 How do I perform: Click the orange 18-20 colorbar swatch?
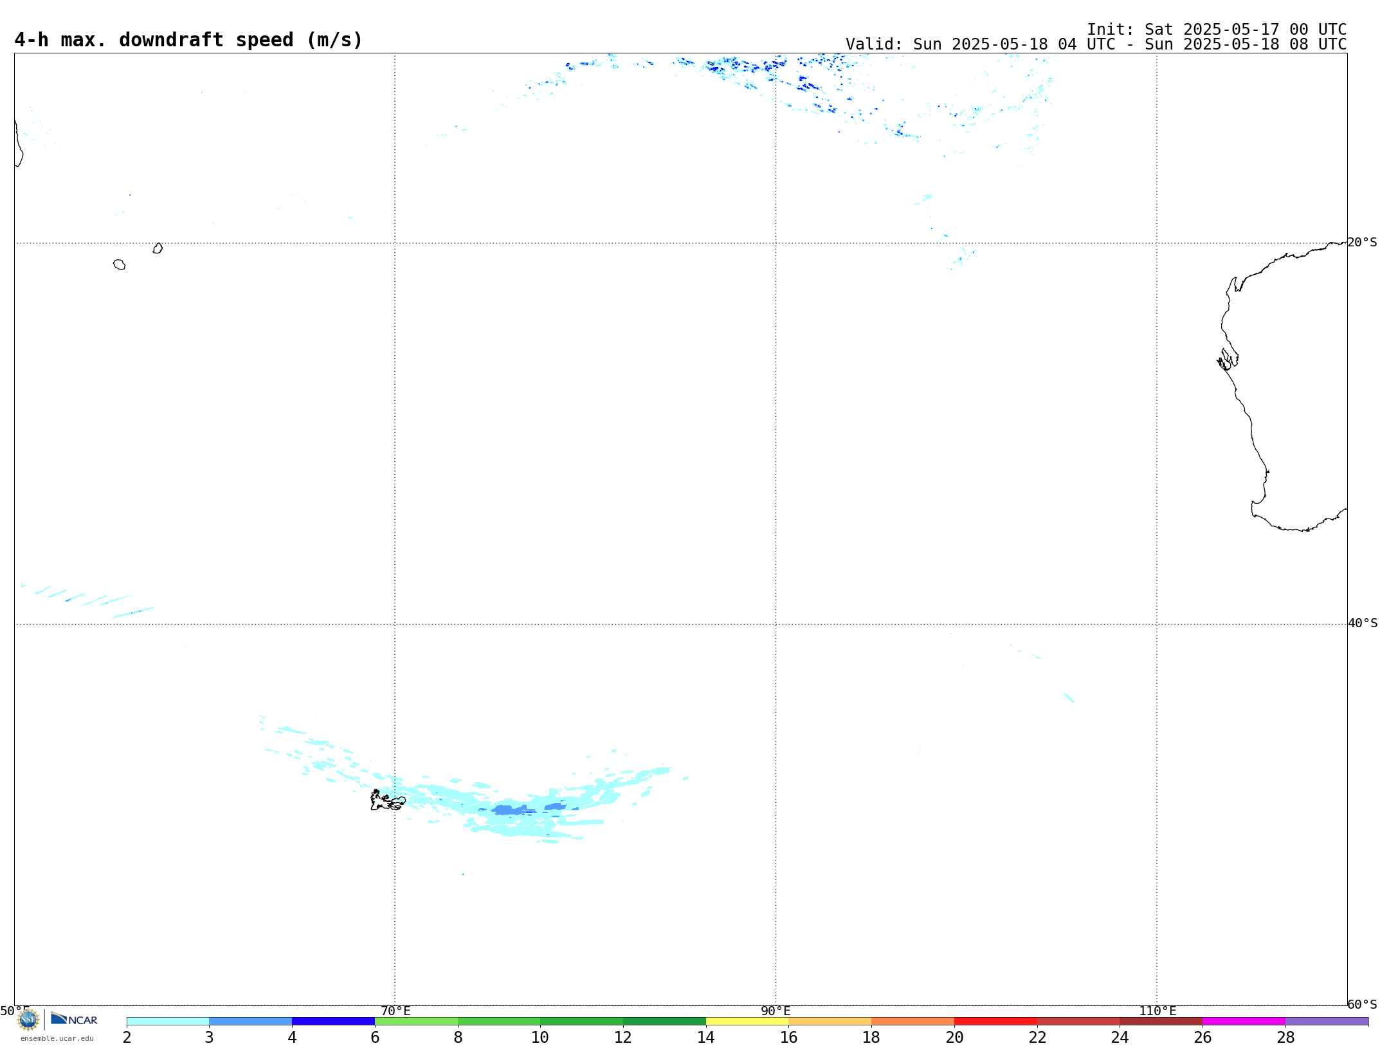coord(912,1022)
